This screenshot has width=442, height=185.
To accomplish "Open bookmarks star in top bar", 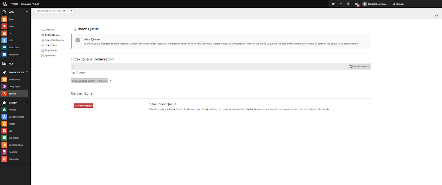I will point(333,4).
